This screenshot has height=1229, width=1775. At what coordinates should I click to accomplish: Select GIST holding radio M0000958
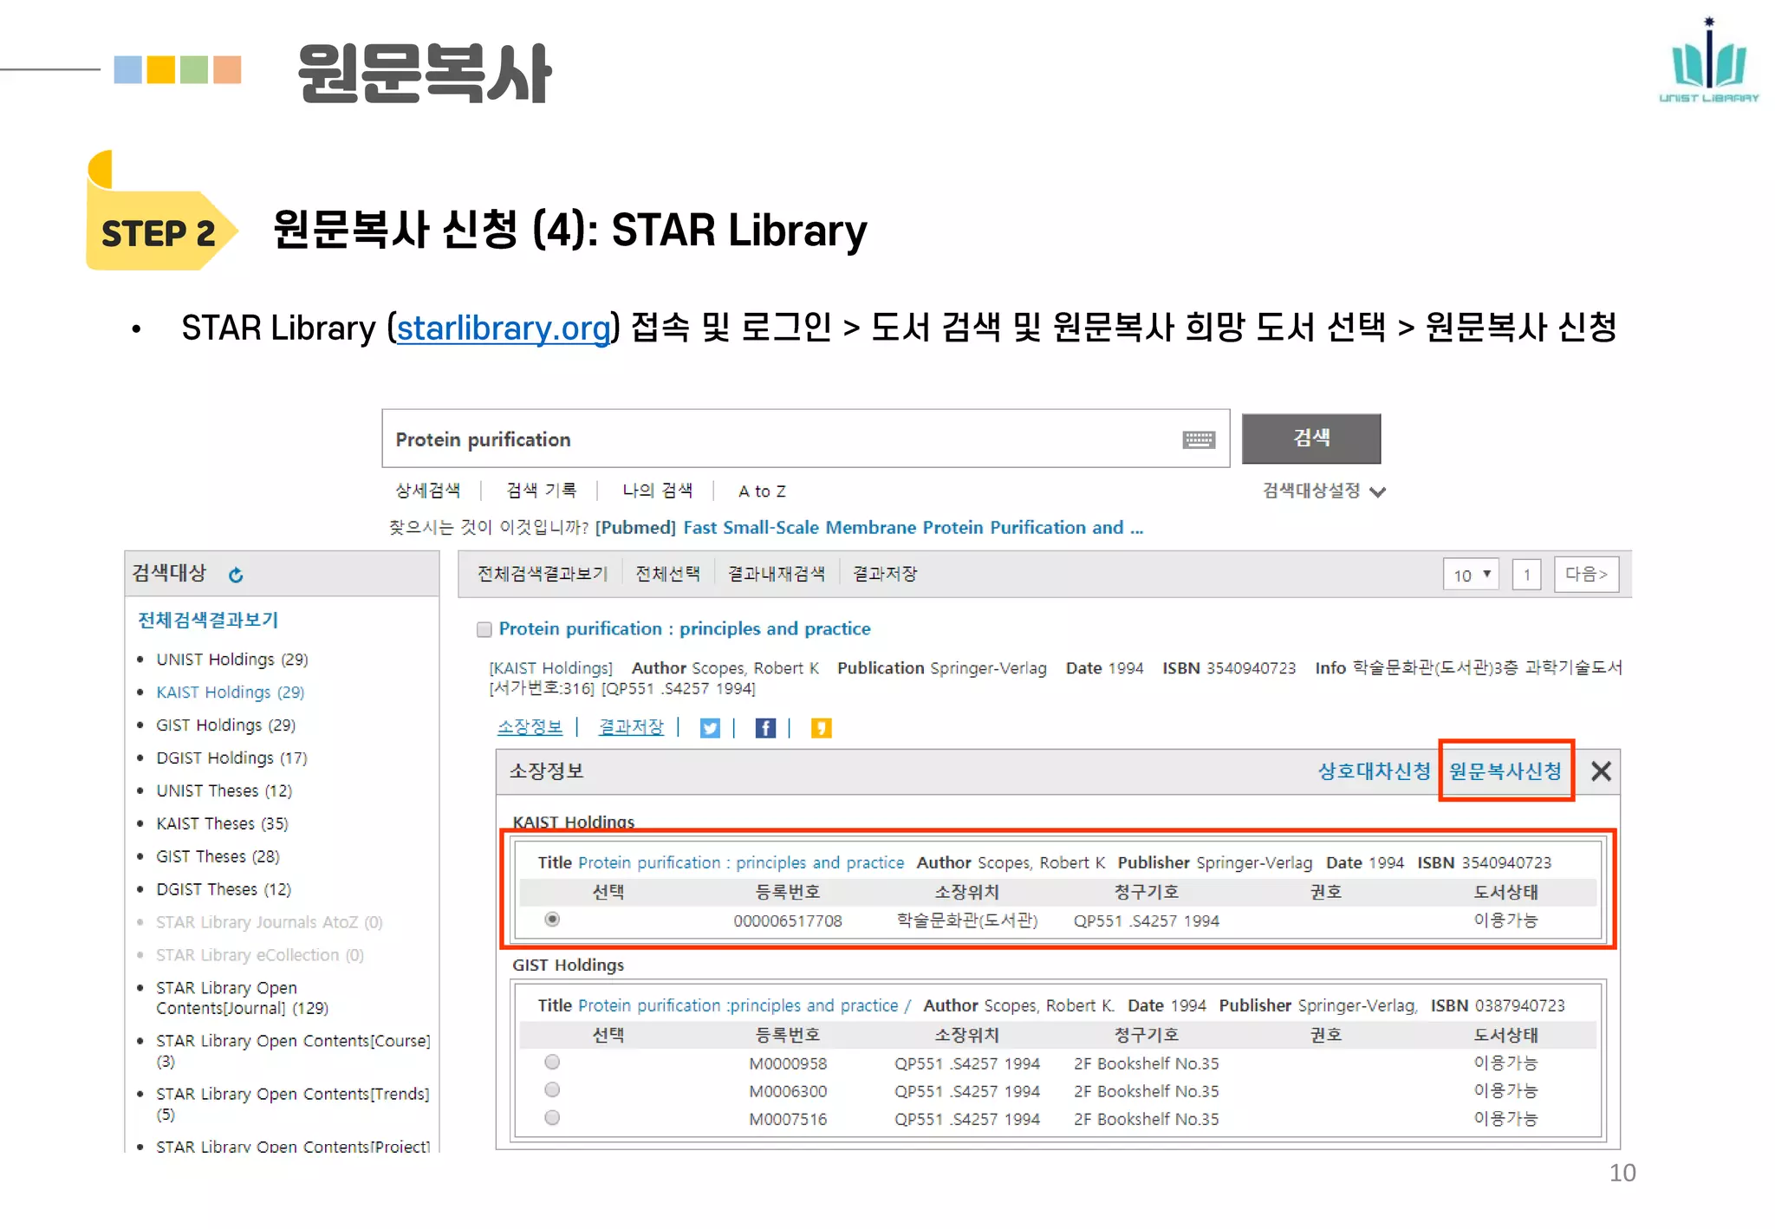pos(552,1063)
